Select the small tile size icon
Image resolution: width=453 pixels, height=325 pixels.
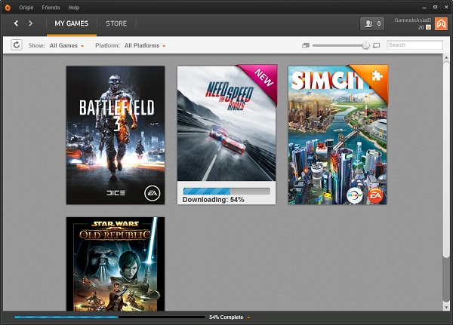(x=306, y=45)
